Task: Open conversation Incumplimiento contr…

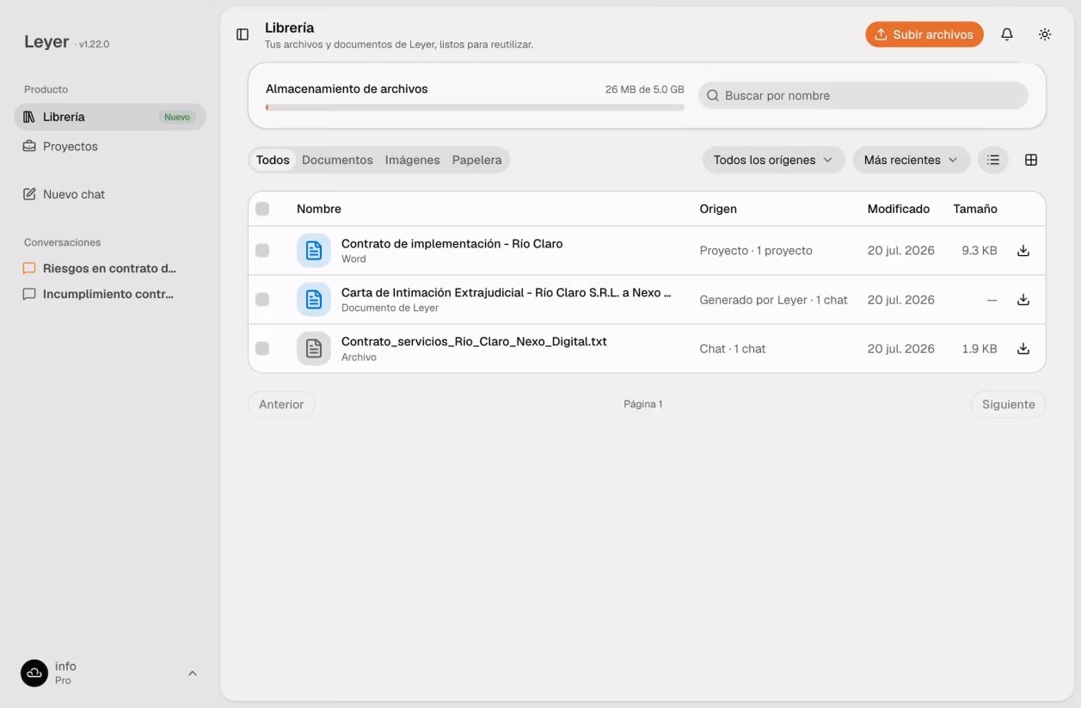Action: pos(110,294)
